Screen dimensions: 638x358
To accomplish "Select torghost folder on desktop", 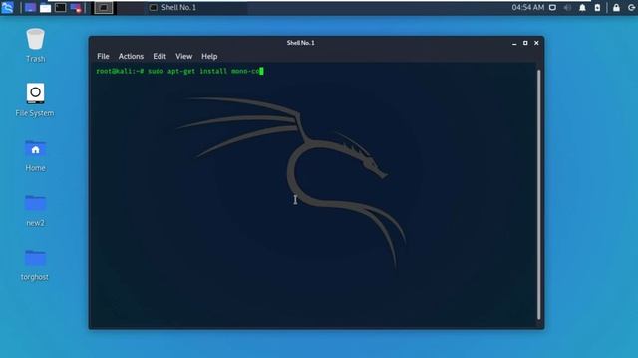I will [35, 266].
